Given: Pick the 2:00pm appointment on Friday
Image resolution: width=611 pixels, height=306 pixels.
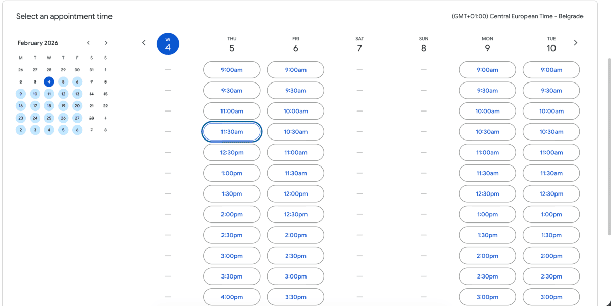Looking at the screenshot, I should tap(295, 235).
